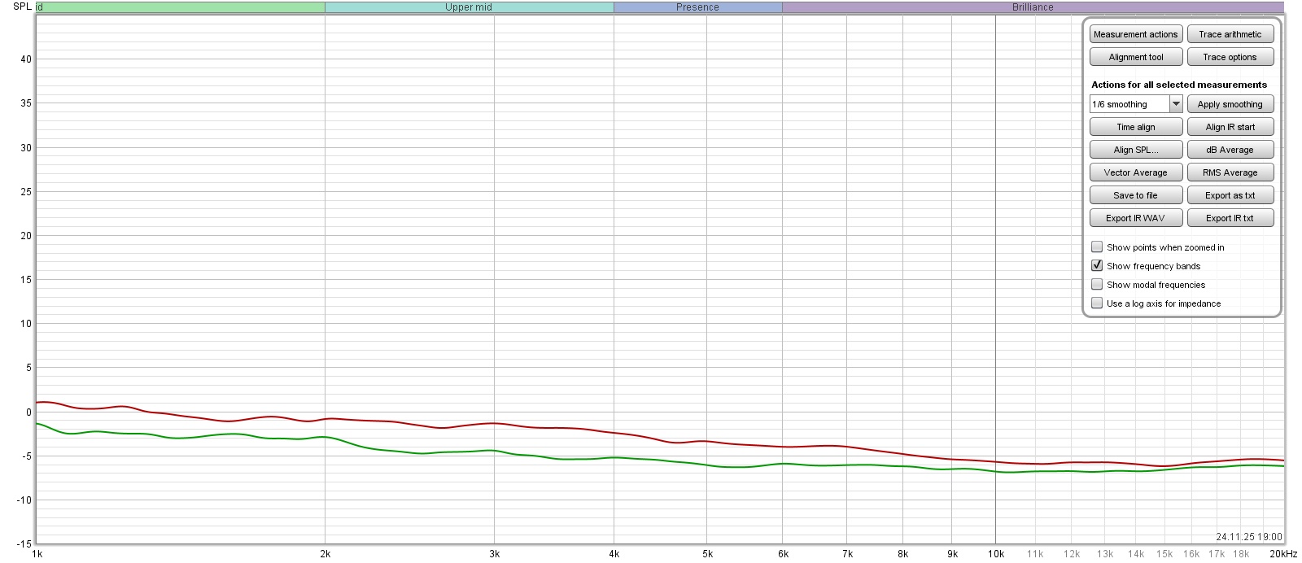Click Export IR txt

point(1230,218)
